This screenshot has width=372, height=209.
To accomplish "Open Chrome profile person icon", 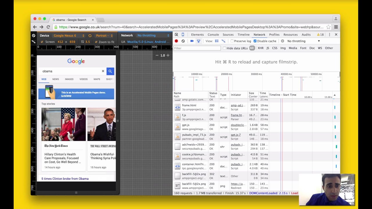I will (336, 19).
